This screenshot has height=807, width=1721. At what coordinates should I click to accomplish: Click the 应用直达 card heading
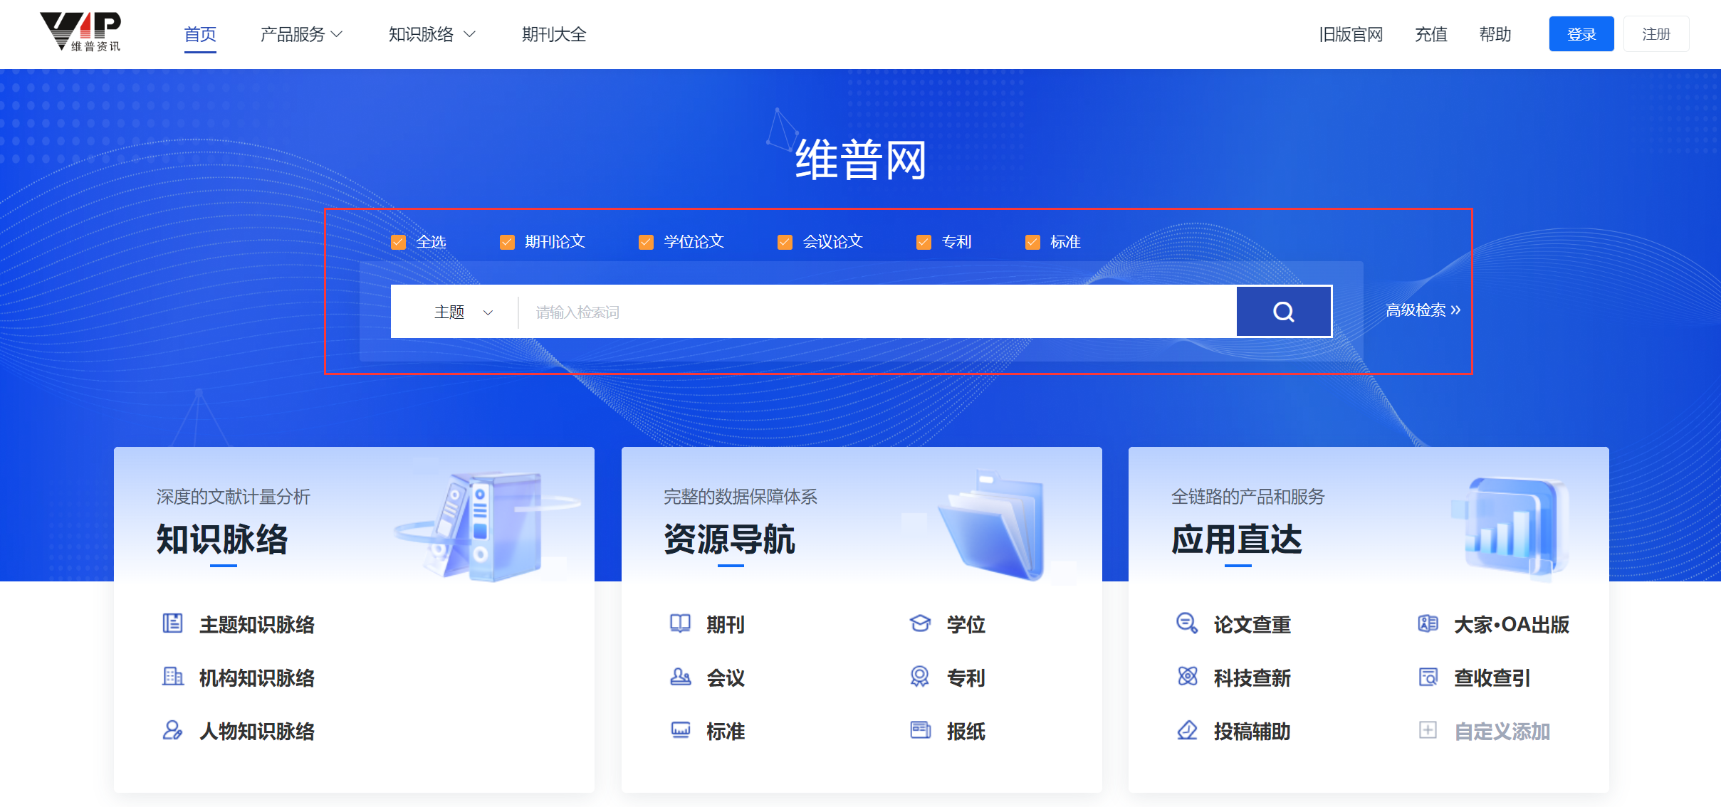coord(1237,539)
